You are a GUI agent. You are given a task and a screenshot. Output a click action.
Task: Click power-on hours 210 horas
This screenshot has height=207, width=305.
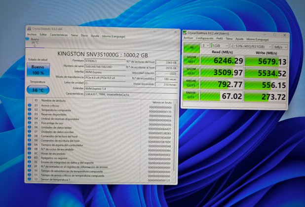166,84
